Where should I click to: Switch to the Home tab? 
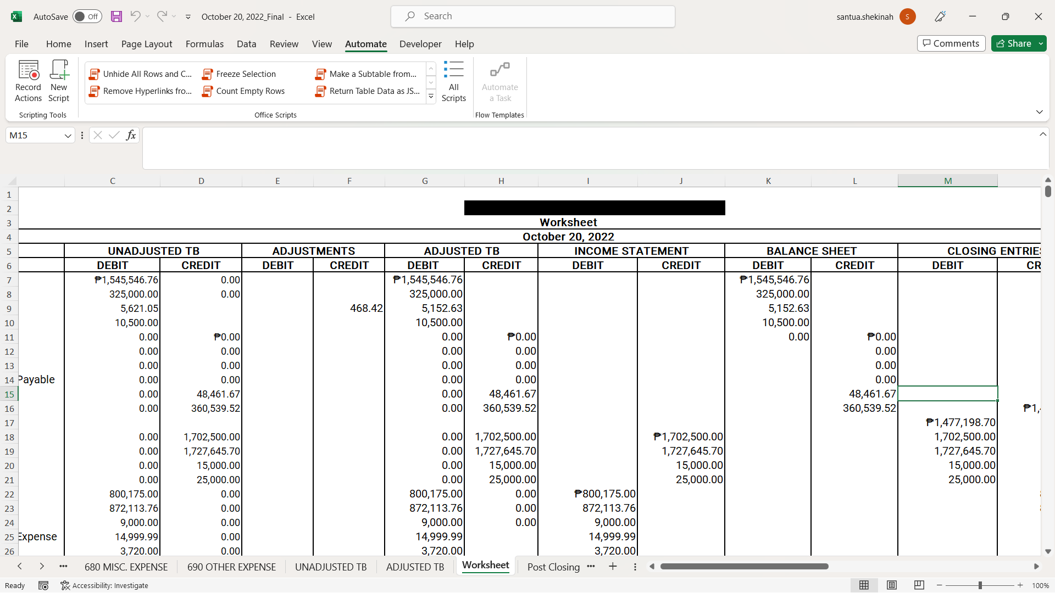pos(59,44)
